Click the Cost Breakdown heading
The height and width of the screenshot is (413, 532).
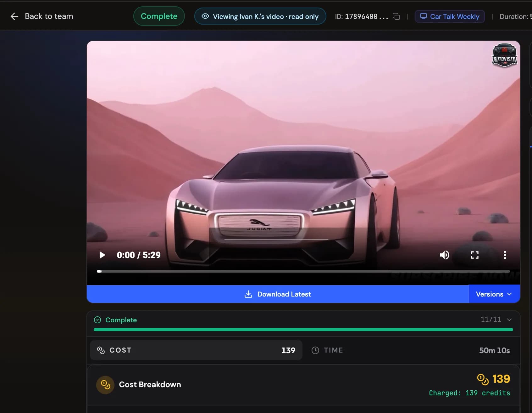(x=150, y=385)
